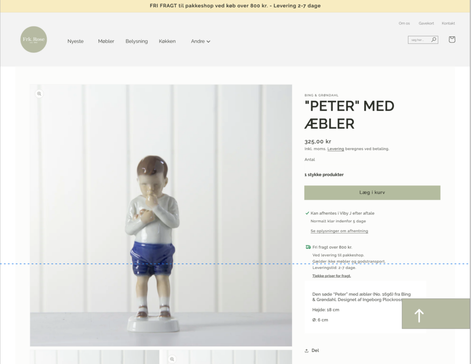This screenshot has width=471, height=364.
Task: Open the Gavekort link
Action: click(x=426, y=23)
